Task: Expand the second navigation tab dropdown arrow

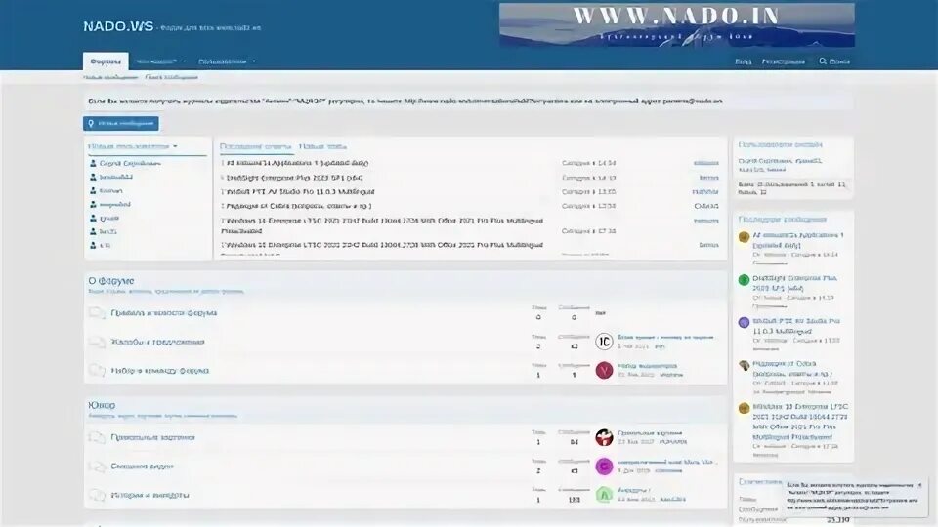Action: point(185,61)
